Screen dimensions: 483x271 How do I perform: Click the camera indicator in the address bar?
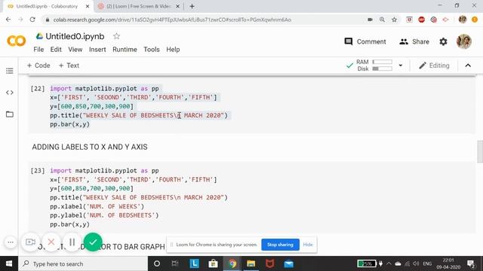pyautogui.click(x=370, y=20)
